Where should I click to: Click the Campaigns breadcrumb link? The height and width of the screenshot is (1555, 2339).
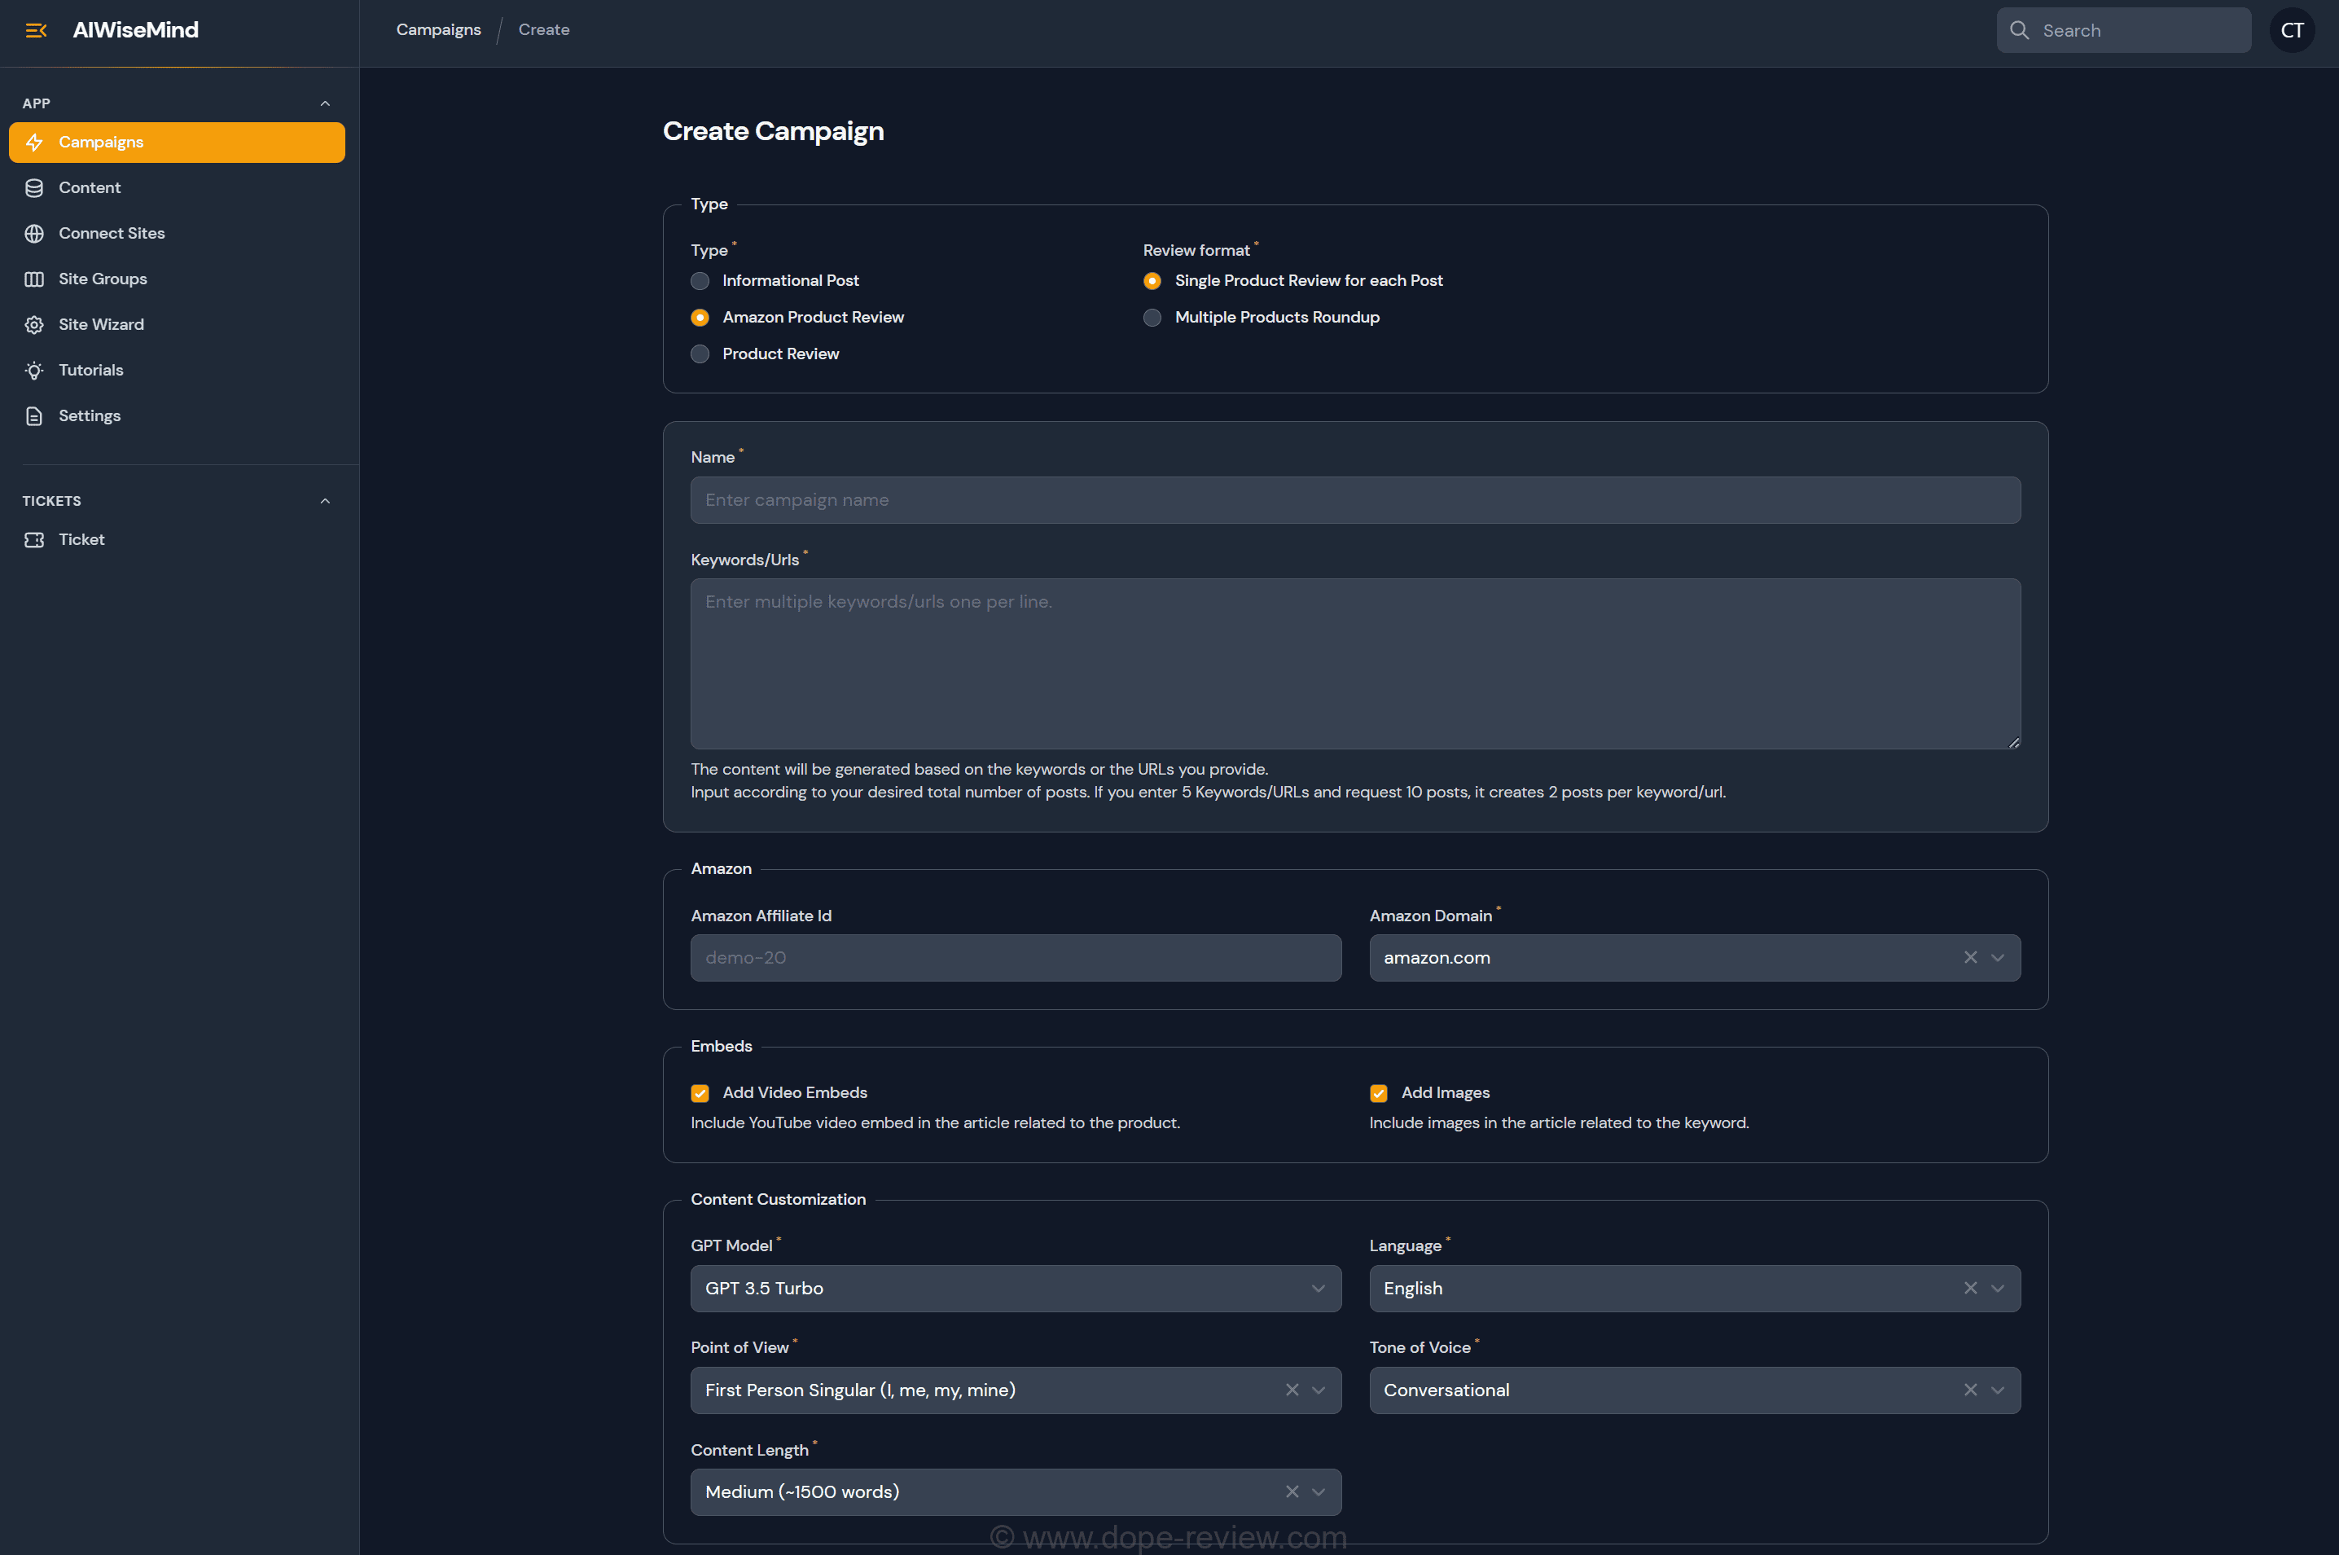(438, 30)
